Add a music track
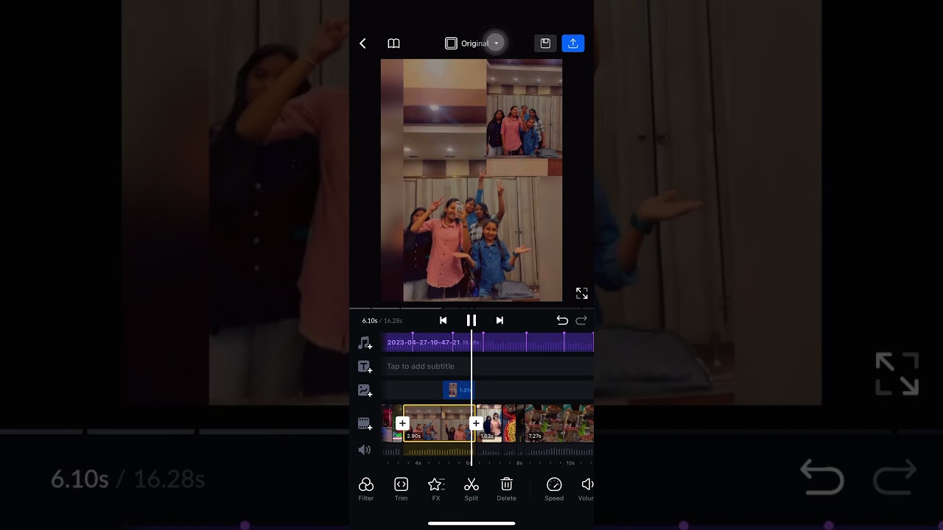The height and width of the screenshot is (530, 943). click(x=365, y=343)
